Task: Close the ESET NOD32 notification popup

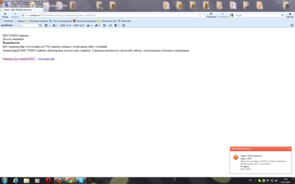Action: pos(289,149)
